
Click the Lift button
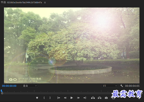tap(93, 98)
